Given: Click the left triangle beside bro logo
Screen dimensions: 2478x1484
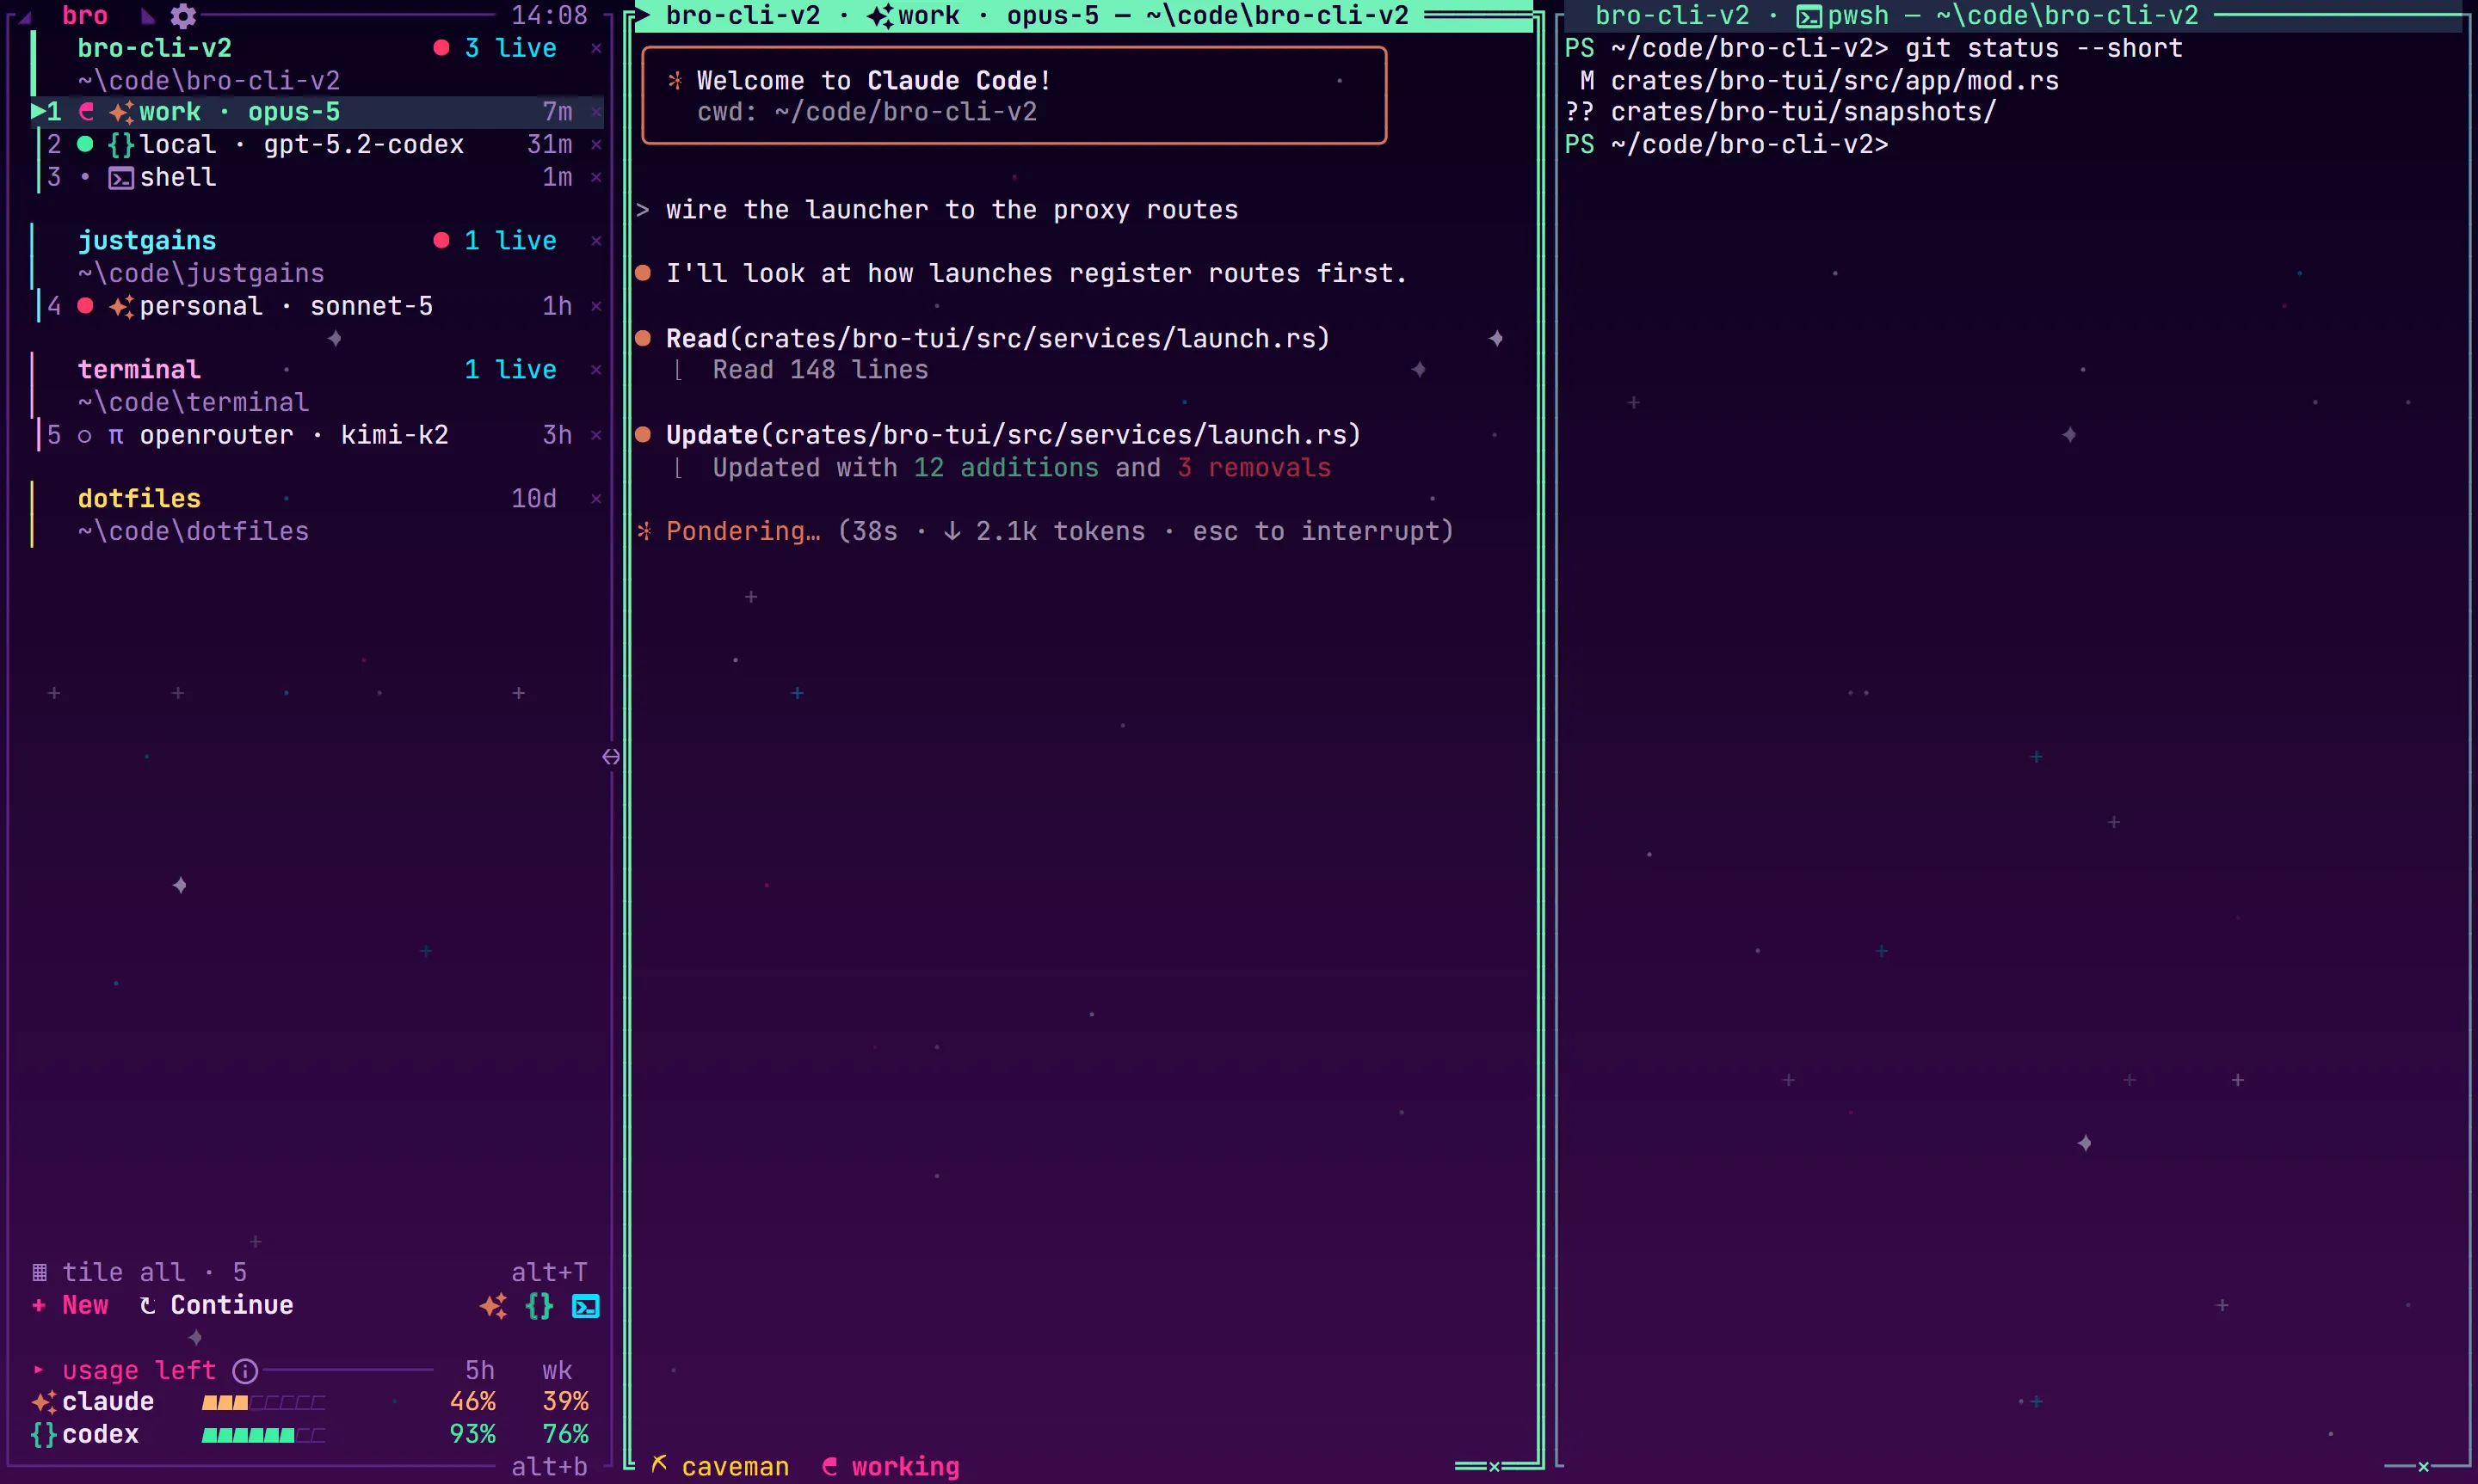Looking at the screenshot, I should 24,17.
